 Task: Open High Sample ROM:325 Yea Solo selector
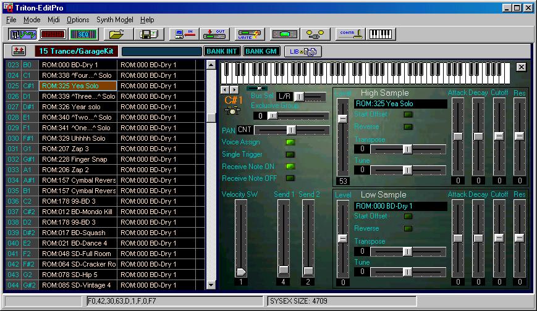[x=400, y=104]
